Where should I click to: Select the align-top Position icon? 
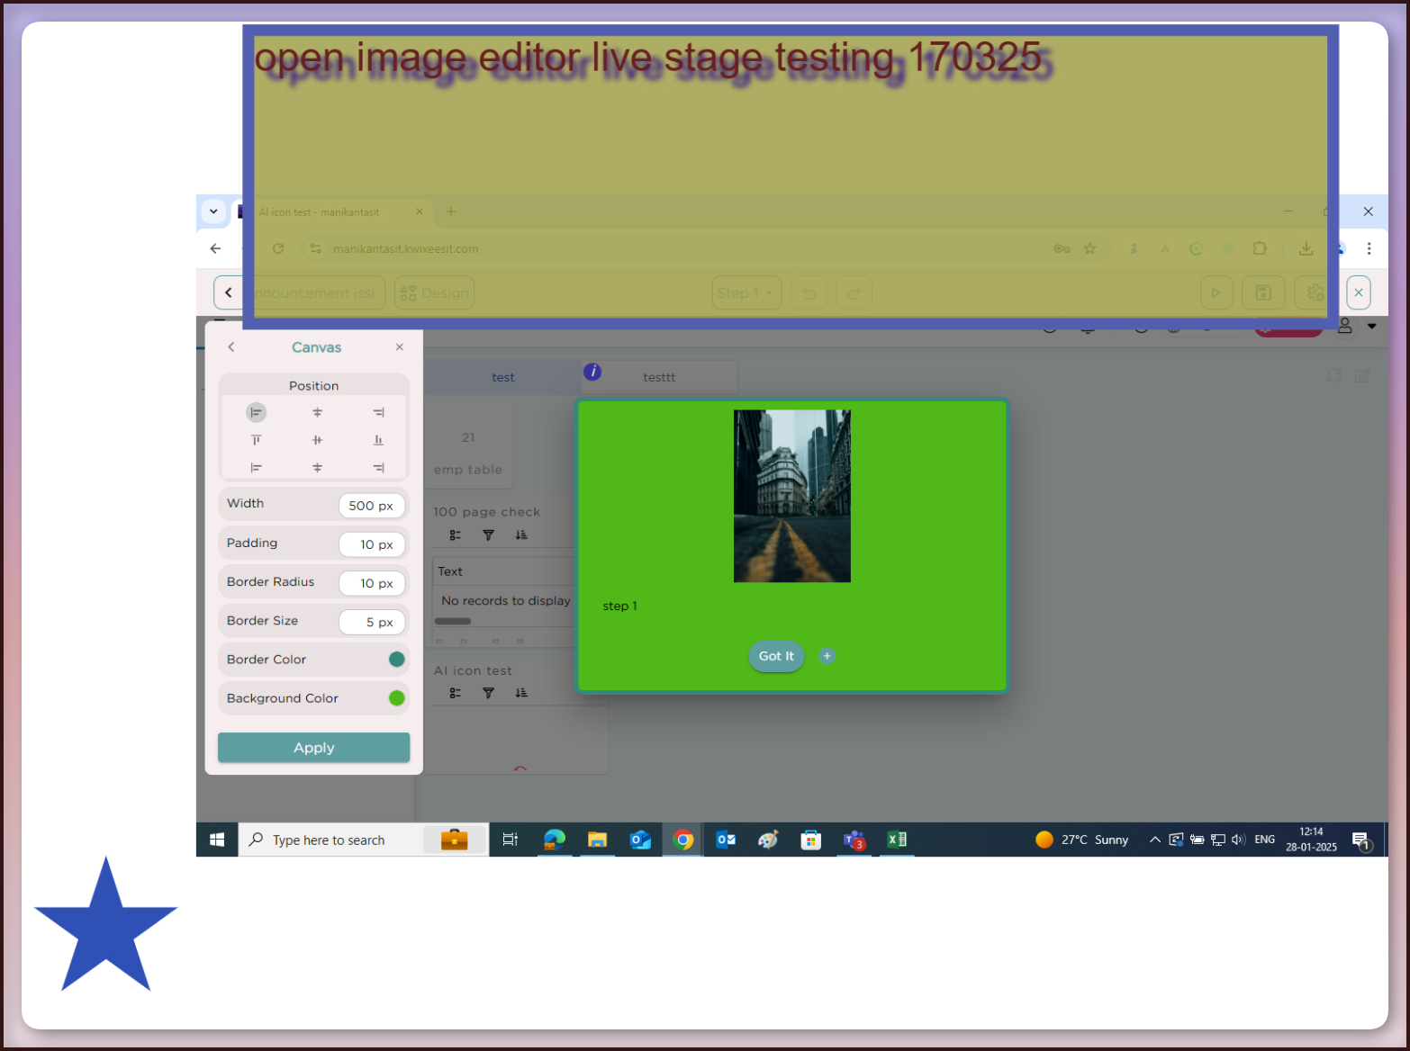click(x=257, y=440)
